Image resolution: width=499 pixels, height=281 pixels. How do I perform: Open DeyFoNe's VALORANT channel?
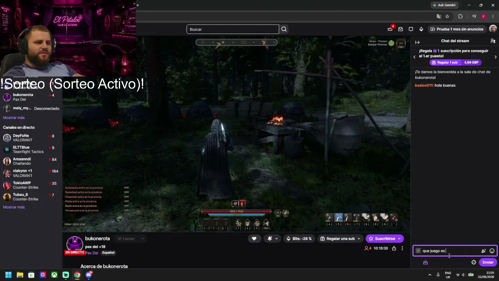coord(31,138)
